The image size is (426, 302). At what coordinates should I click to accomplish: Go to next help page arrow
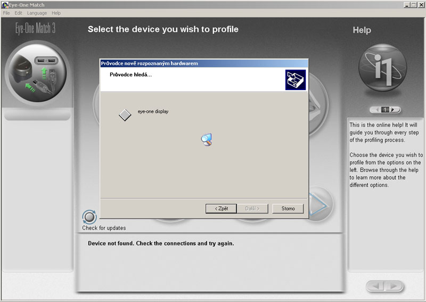coord(394,110)
